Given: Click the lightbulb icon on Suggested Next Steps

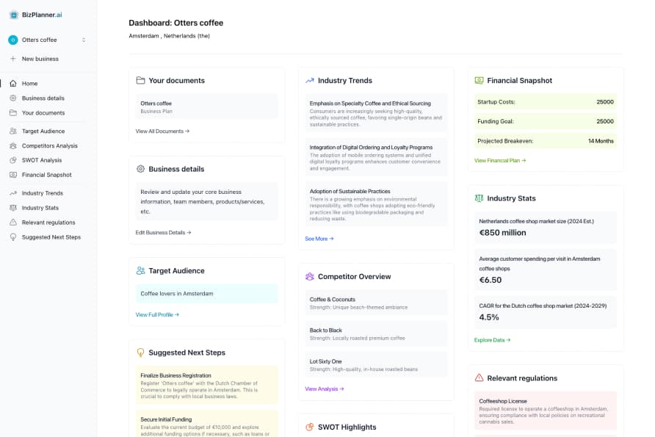Looking at the screenshot, I should (140, 353).
